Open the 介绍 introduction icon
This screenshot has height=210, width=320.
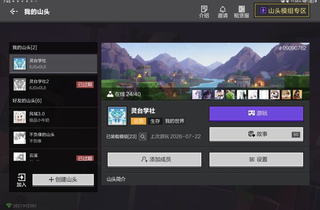pos(204,12)
